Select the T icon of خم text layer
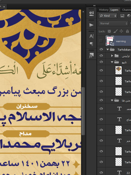This screenshot has height=175, width=131. tap(119, 141)
